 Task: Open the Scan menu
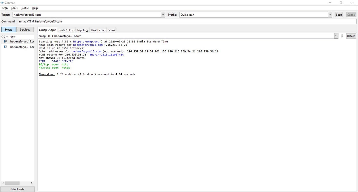(x=5, y=8)
